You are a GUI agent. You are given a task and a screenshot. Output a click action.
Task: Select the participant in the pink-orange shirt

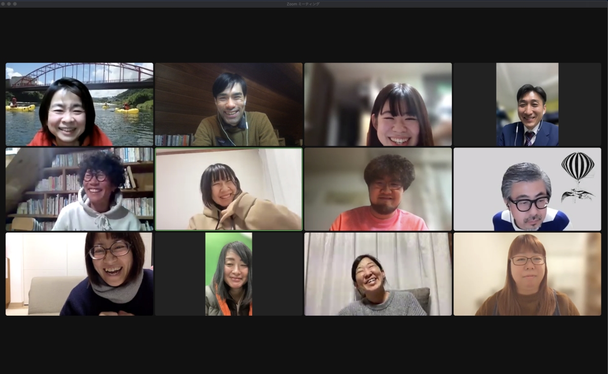378,189
